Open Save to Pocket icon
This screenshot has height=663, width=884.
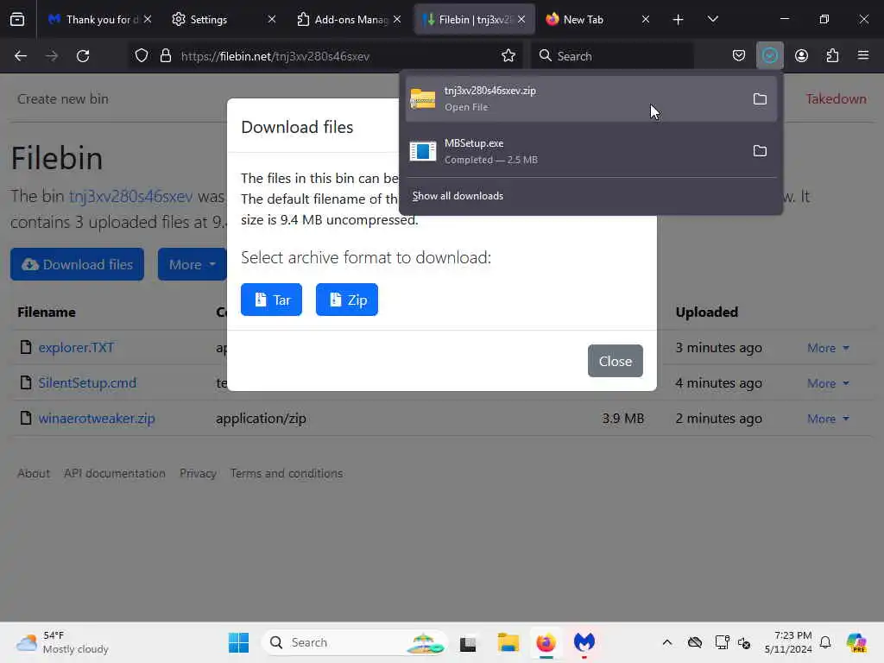pos(739,56)
